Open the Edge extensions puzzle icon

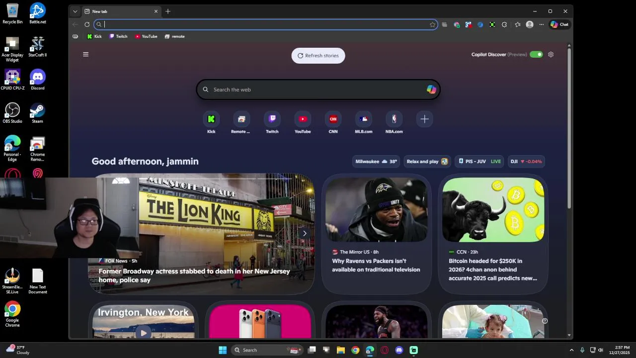click(504, 24)
